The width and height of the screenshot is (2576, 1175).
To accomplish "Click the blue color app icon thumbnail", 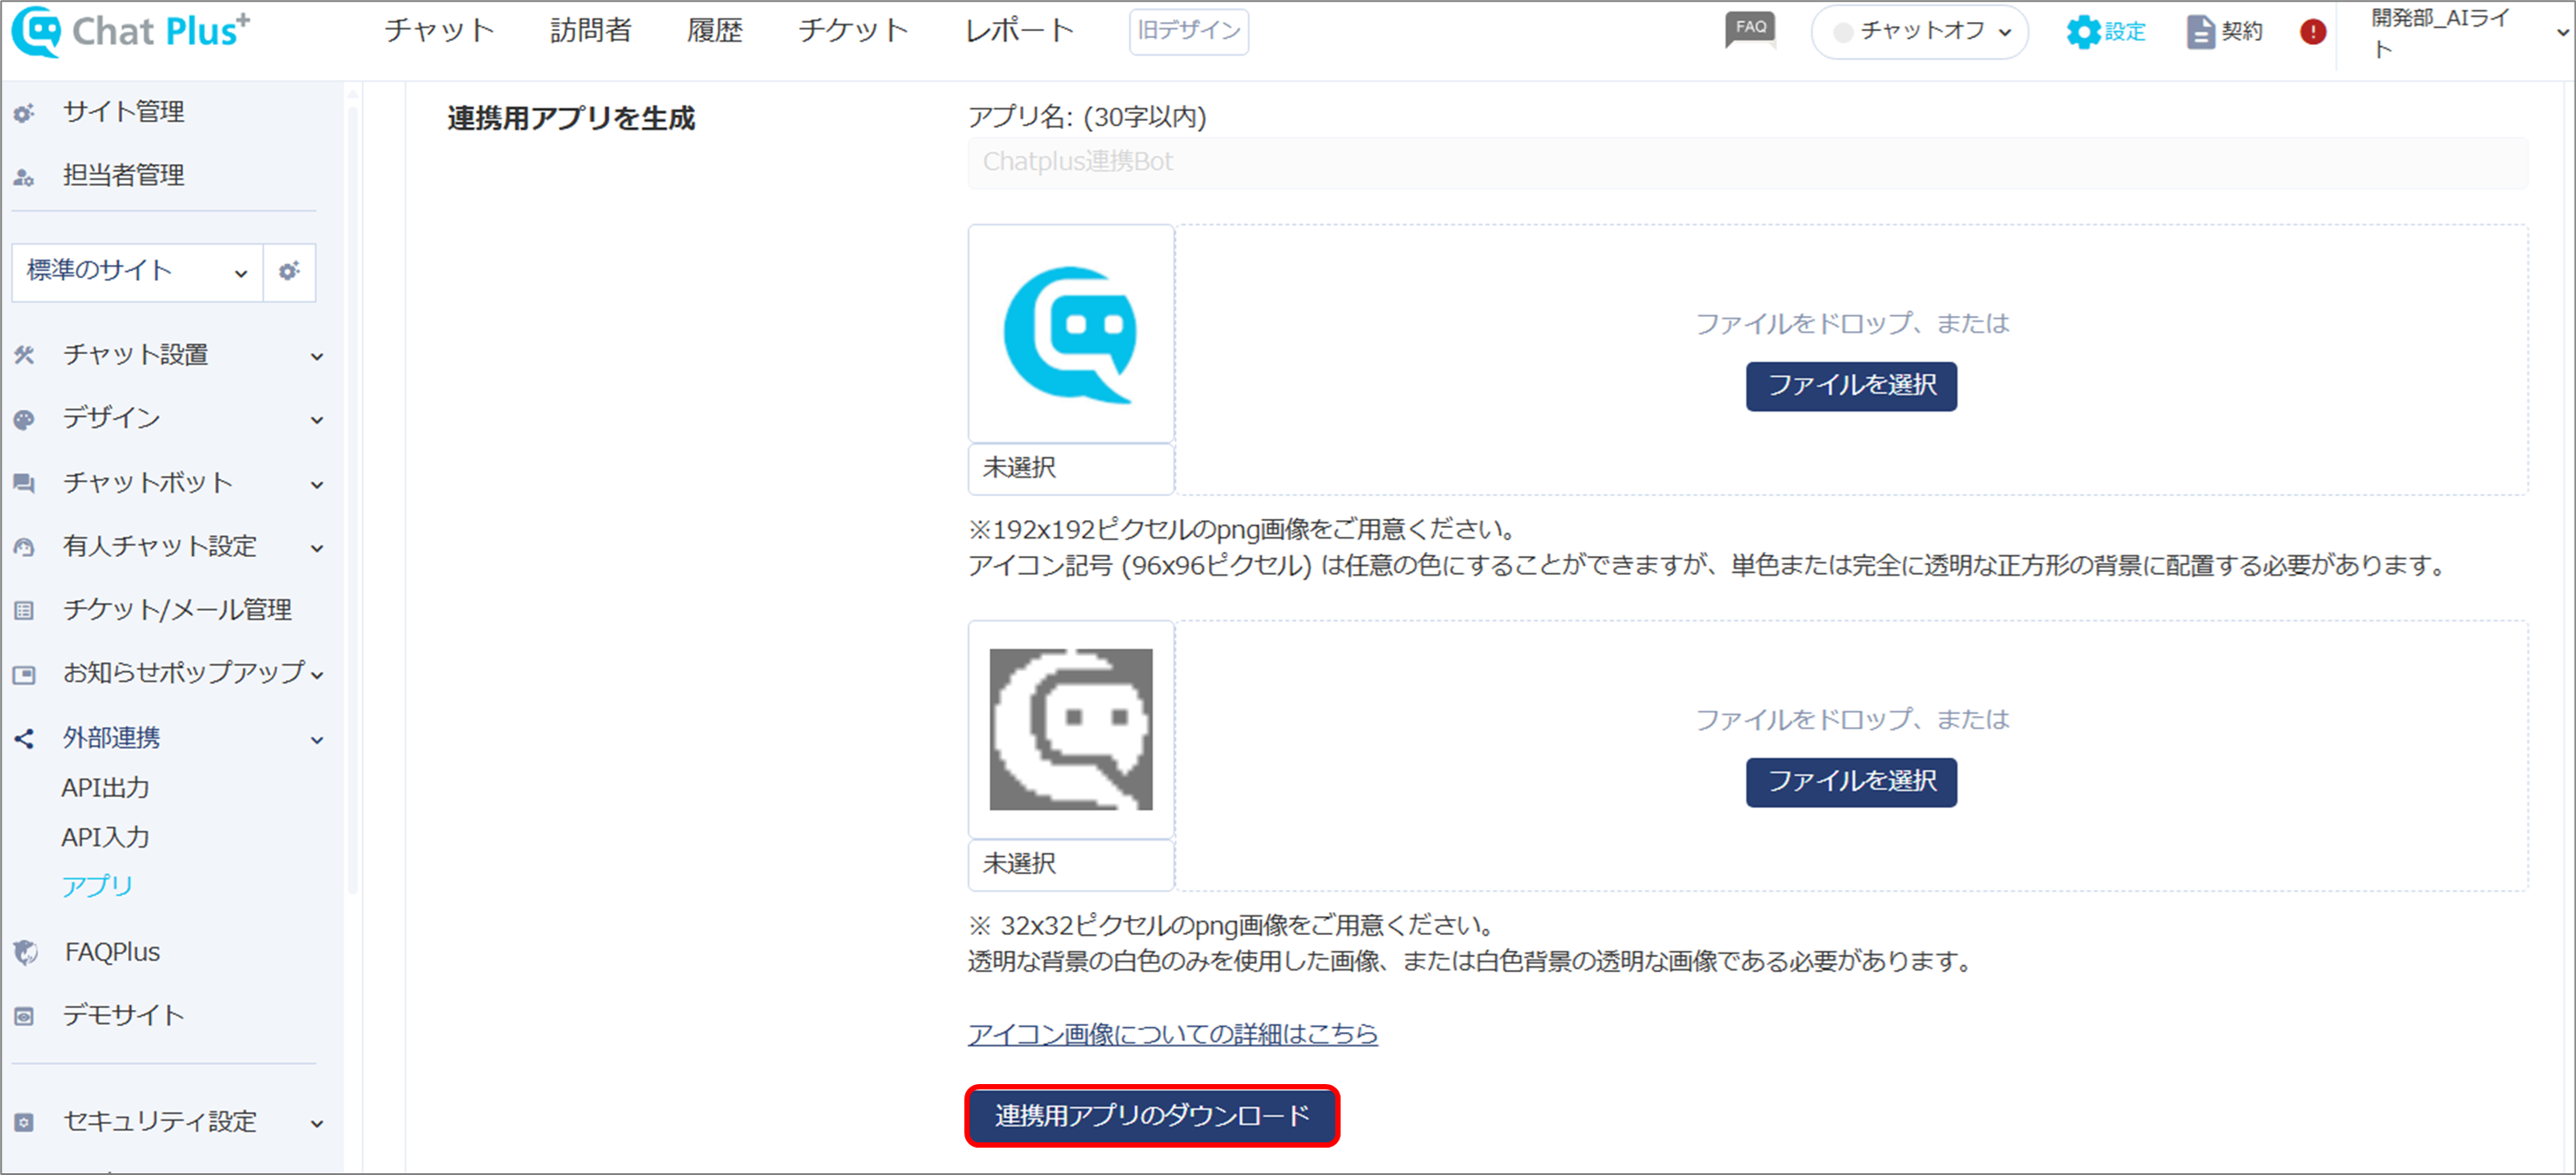I will [1070, 334].
